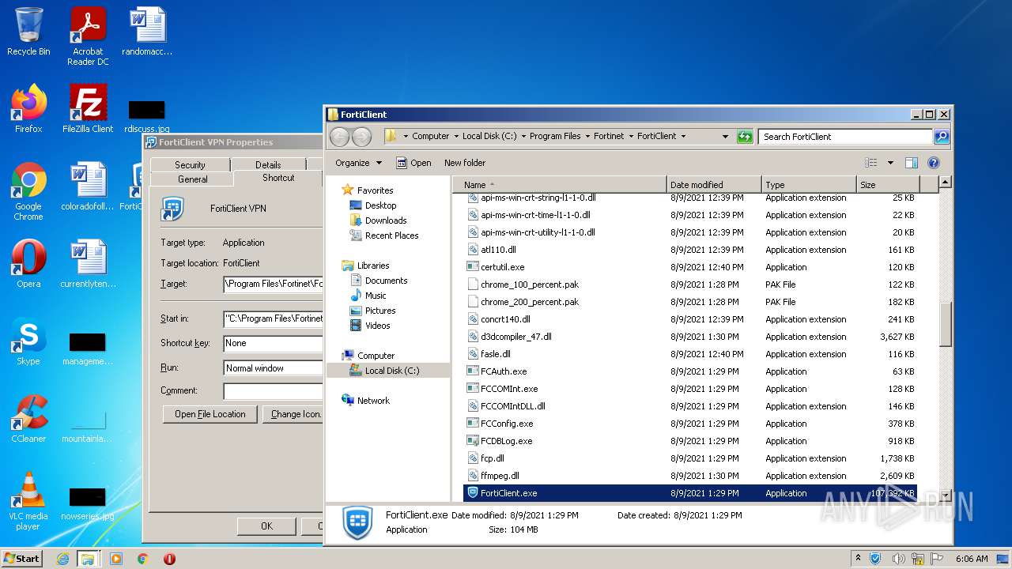Select Desktop under Favorites
The image size is (1012, 569).
pyautogui.click(x=380, y=205)
